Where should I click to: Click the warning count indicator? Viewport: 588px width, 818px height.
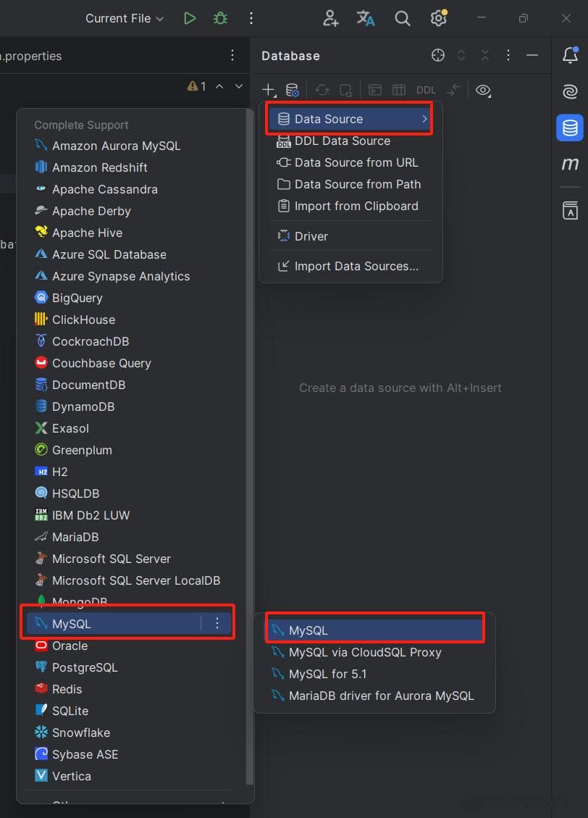pyautogui.click(x=196, y=86)
